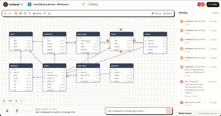
Task: Activate the microphone voice input
Action: tap(7, 111)
